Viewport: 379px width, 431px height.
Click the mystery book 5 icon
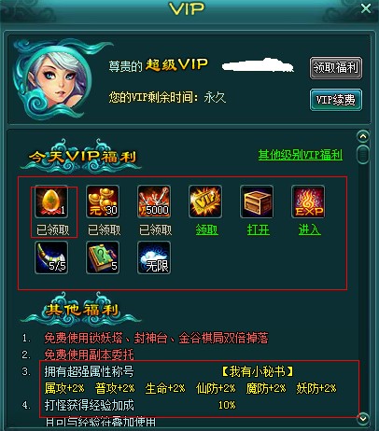[x=103, y=257]
